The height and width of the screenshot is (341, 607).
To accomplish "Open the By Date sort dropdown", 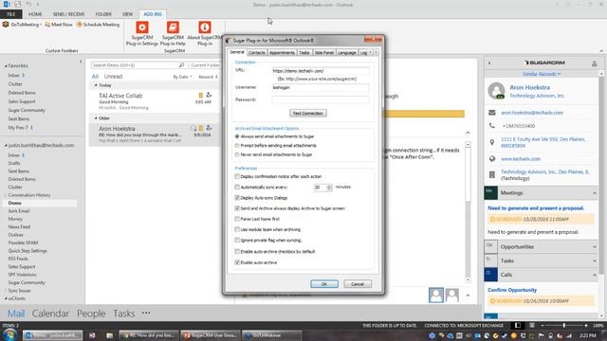I will pos(182,77).
